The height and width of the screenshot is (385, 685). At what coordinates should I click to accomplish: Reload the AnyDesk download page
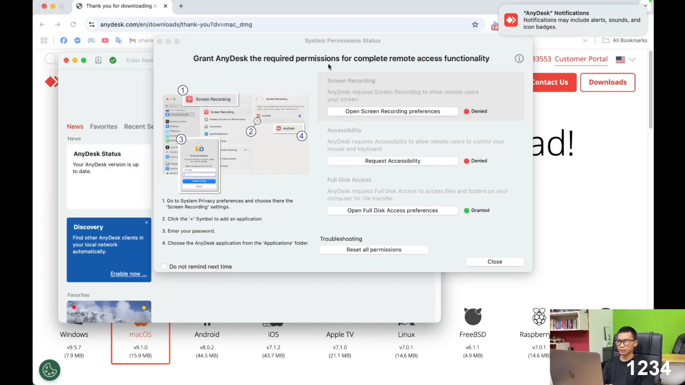(73, 24)
